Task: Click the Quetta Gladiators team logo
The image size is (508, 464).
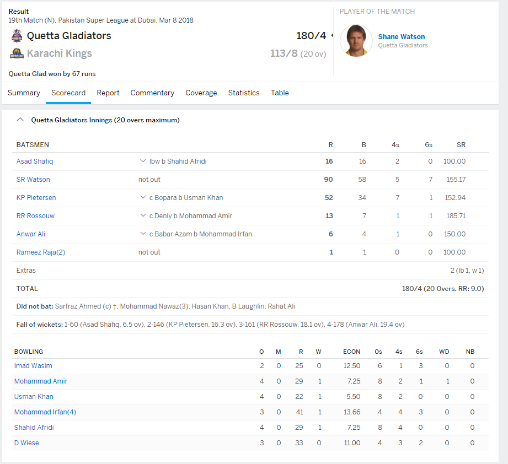Action: pyautogui.click(x=17, y=36)
